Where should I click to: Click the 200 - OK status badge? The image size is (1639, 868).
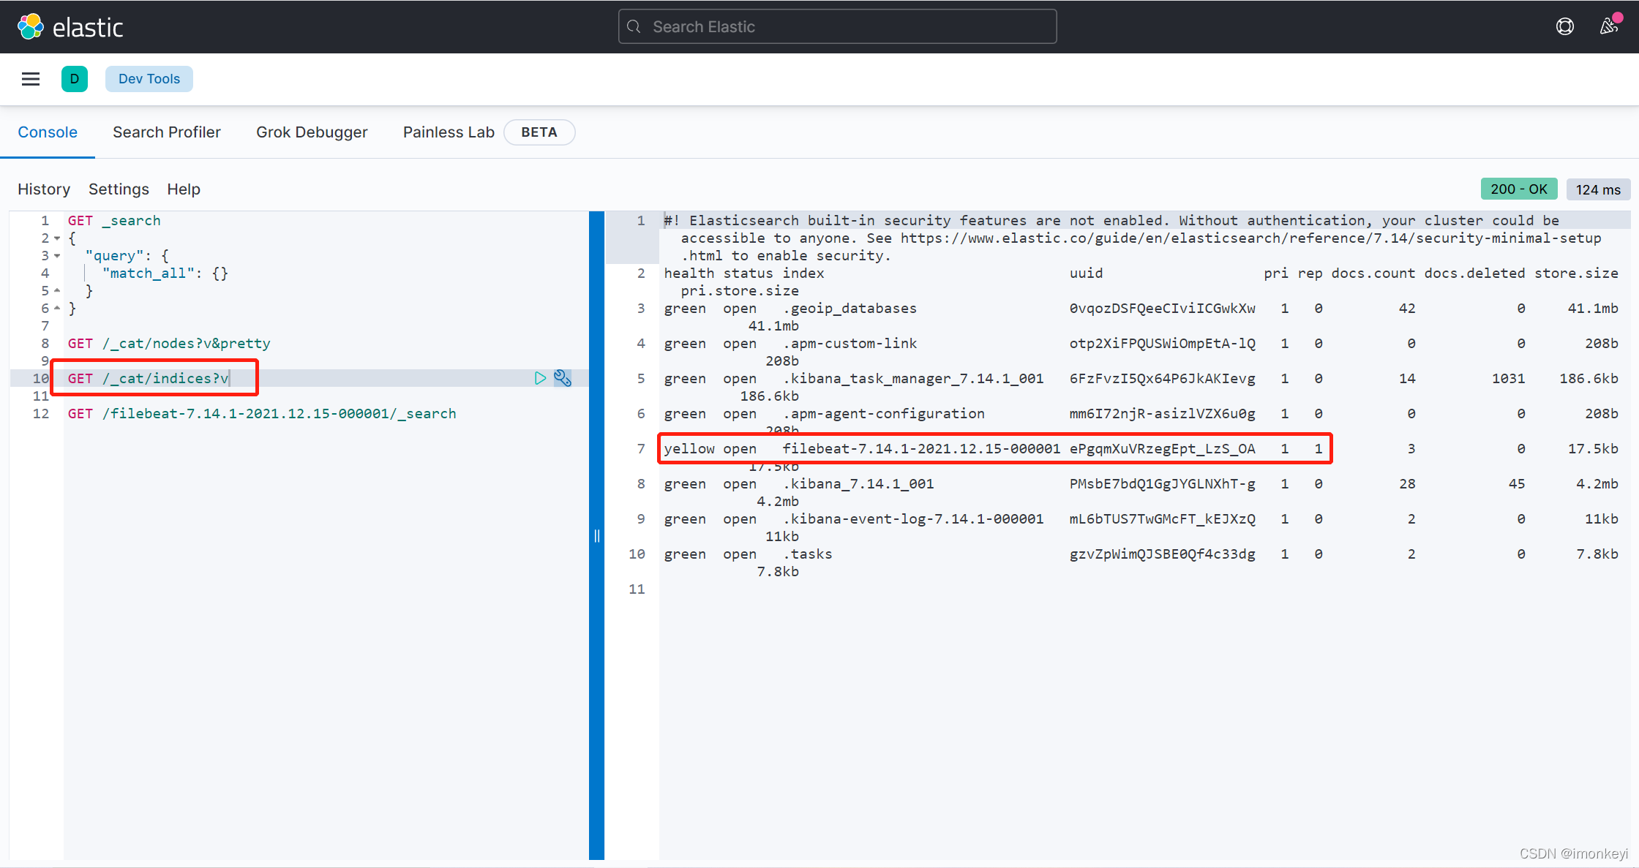[1519, 189]
